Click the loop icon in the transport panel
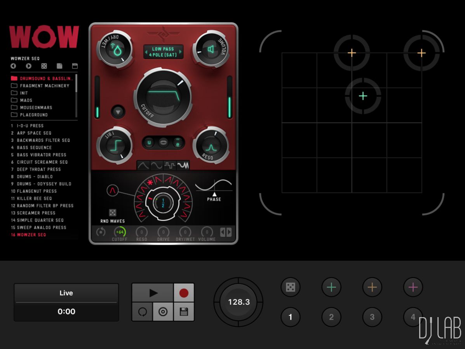The width and height of the screenshot is (465, 349). (142, 312)
